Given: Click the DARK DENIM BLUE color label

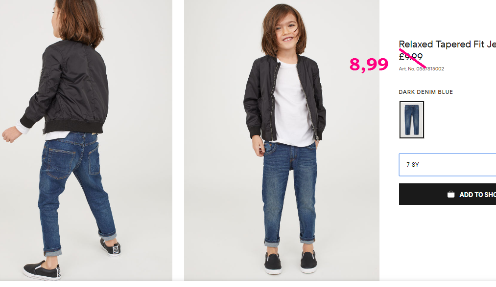Looking at the screenshot, I should click(425, 92).
